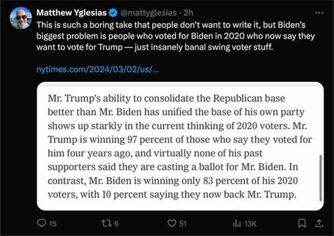This screenshot has width=334, height=236.
Task: Open the nytimes.com/2024/03/02/us link
Action: click(x=98, y=70)
